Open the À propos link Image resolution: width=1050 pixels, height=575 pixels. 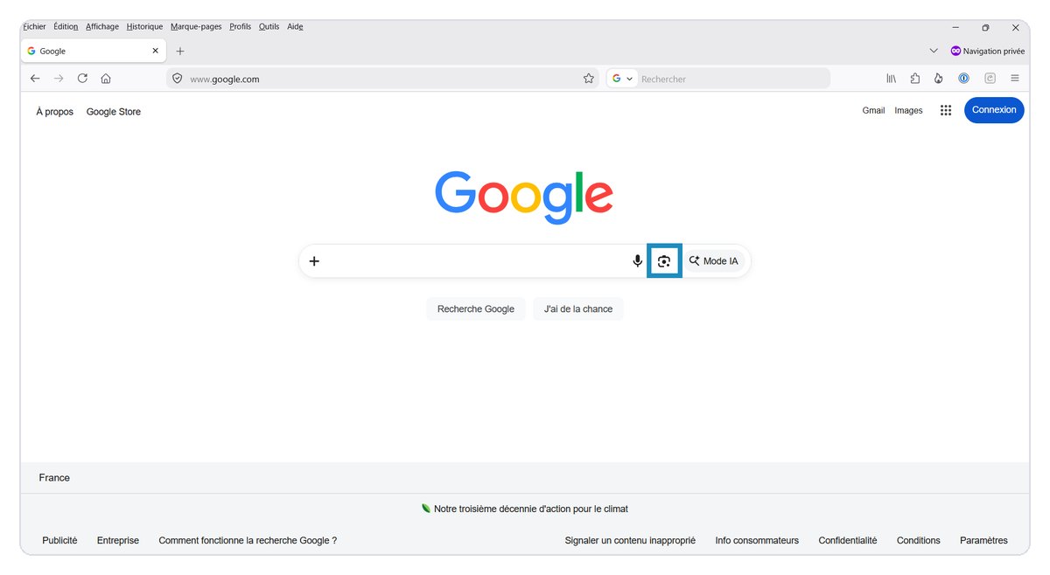click(55, 112)
